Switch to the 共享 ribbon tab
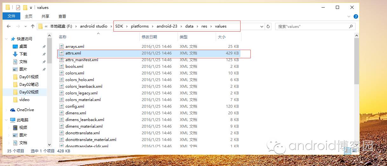Viewport: 387px width, 166px height. tap(45, 16)
